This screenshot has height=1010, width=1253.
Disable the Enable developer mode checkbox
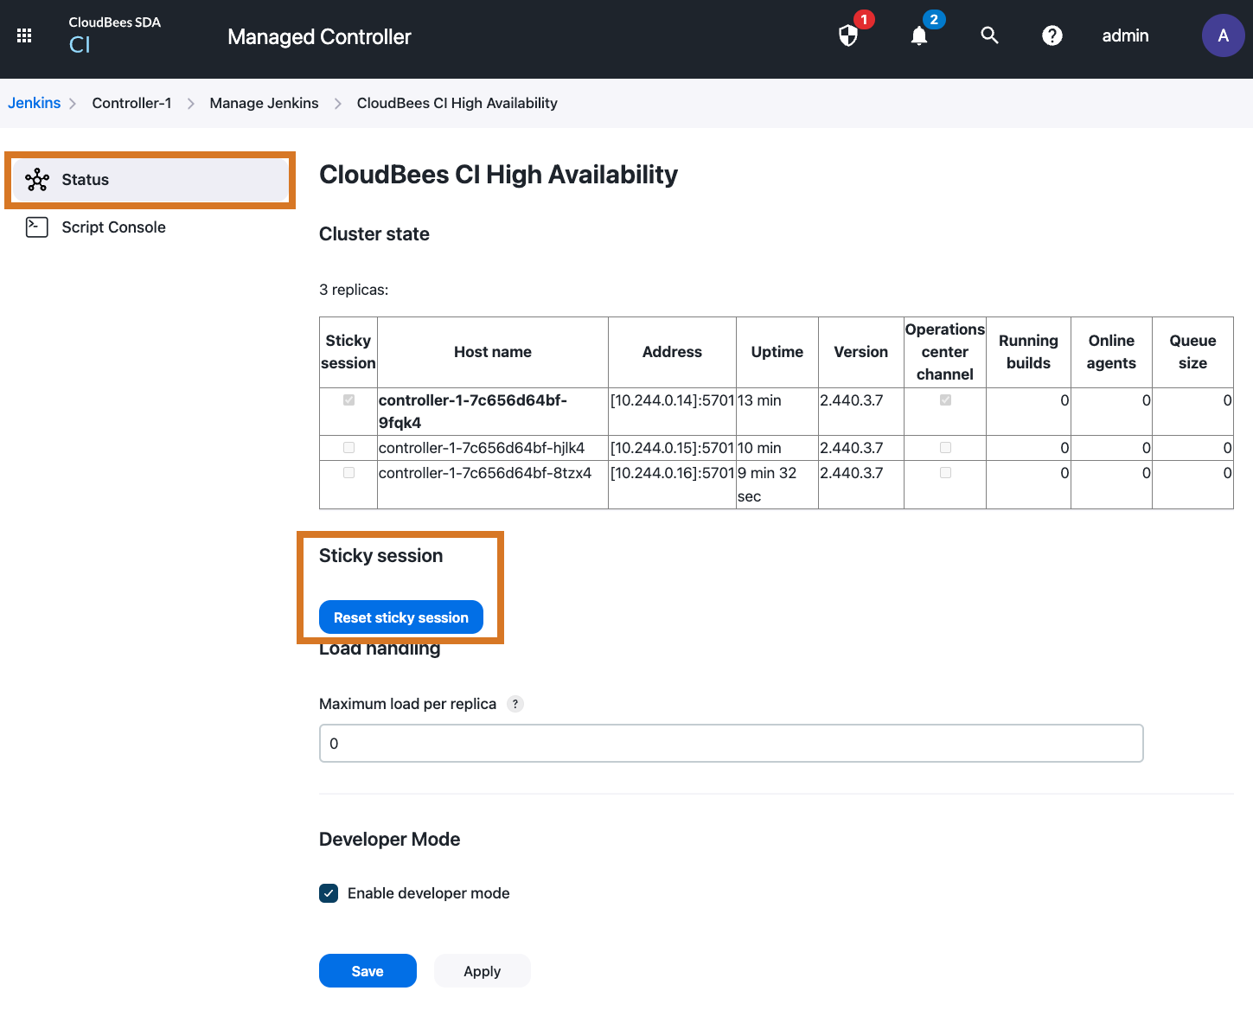pos(329,893)
